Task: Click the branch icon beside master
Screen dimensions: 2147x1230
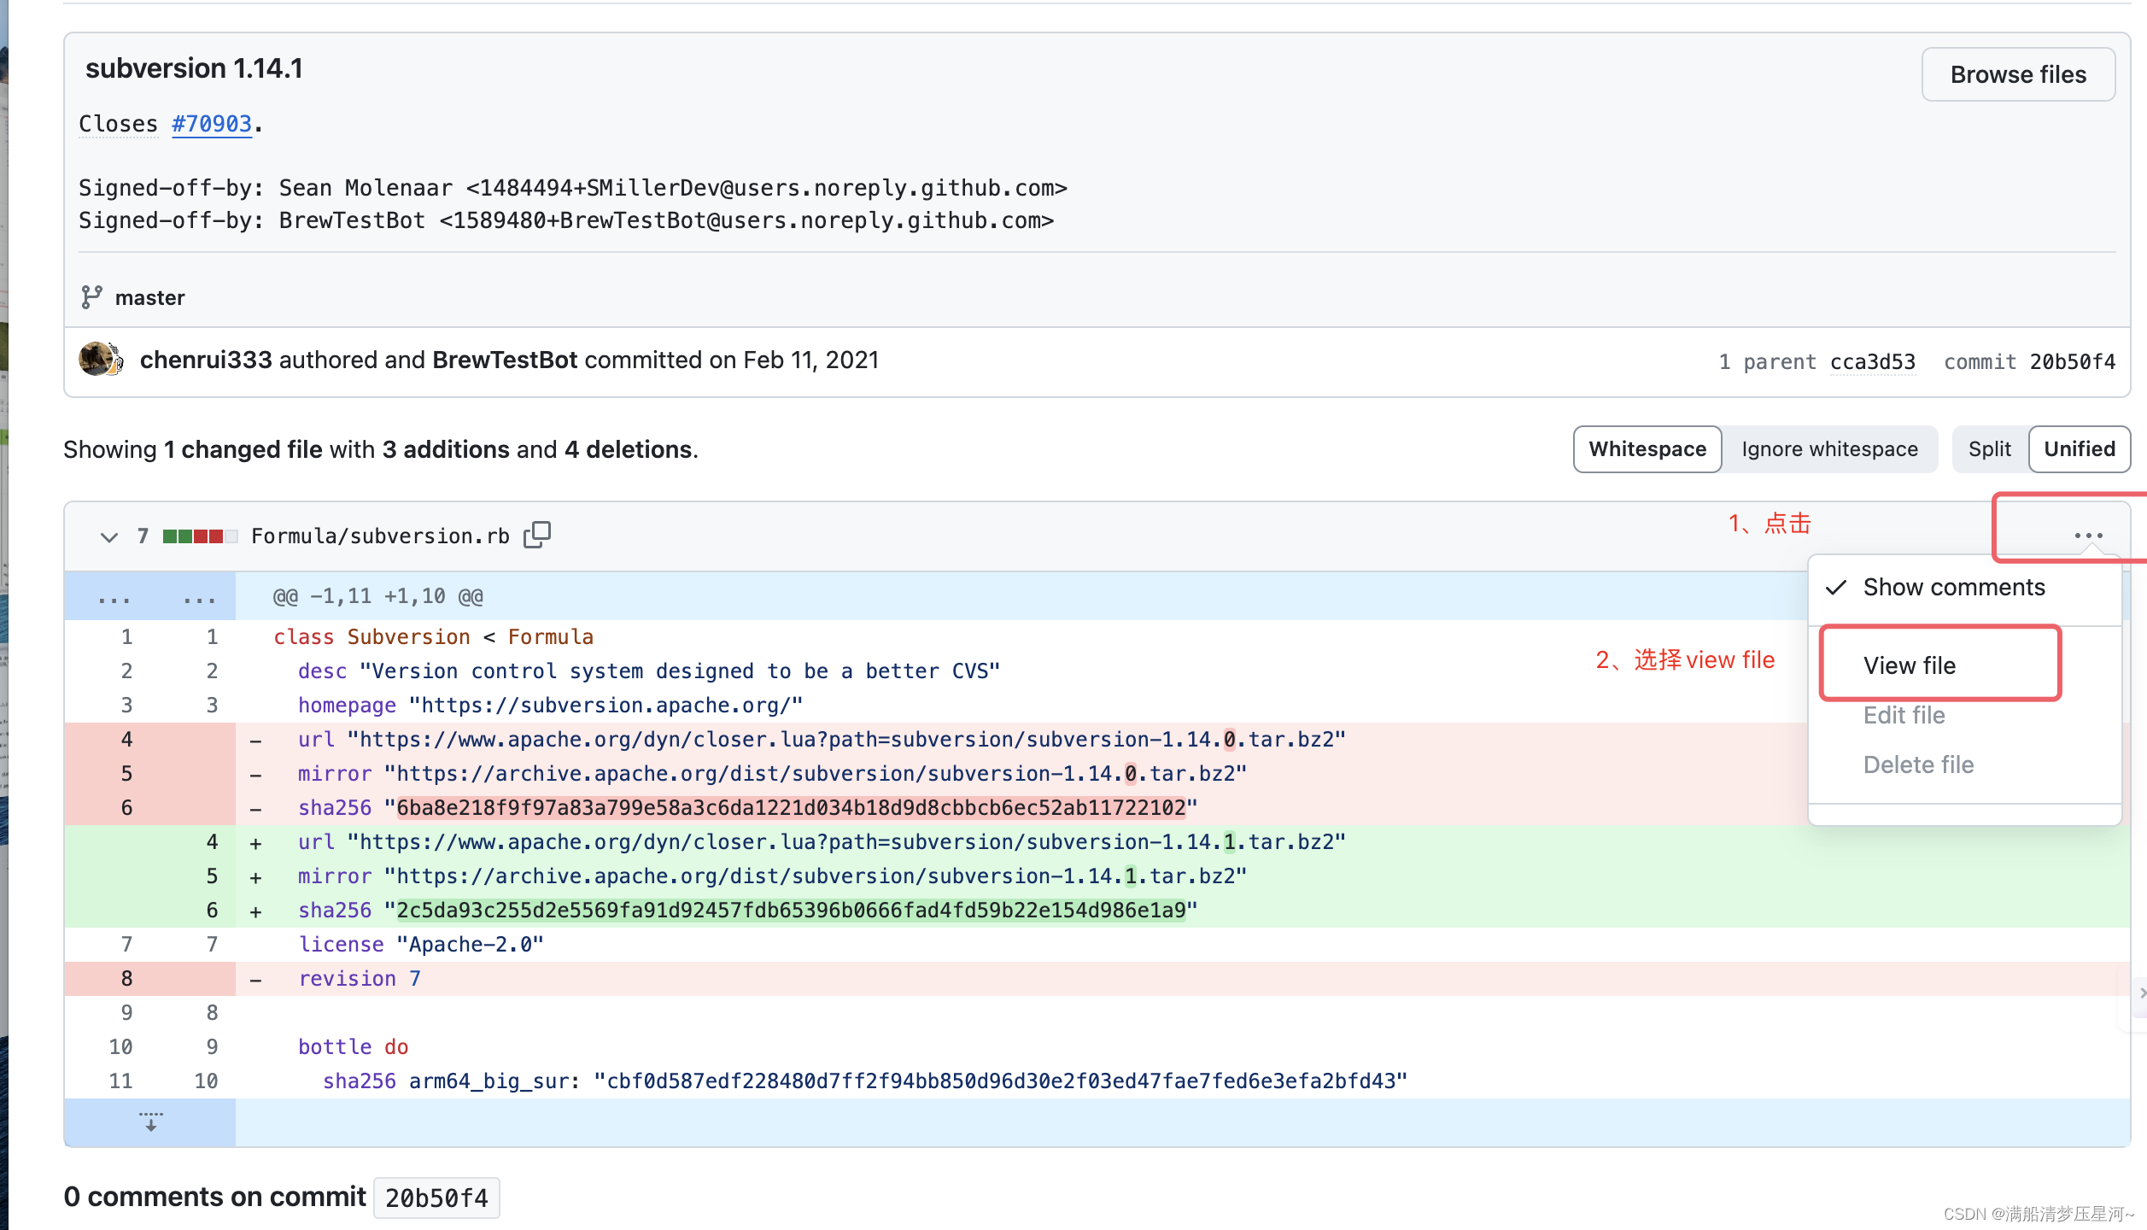Action: pos(94,297)
